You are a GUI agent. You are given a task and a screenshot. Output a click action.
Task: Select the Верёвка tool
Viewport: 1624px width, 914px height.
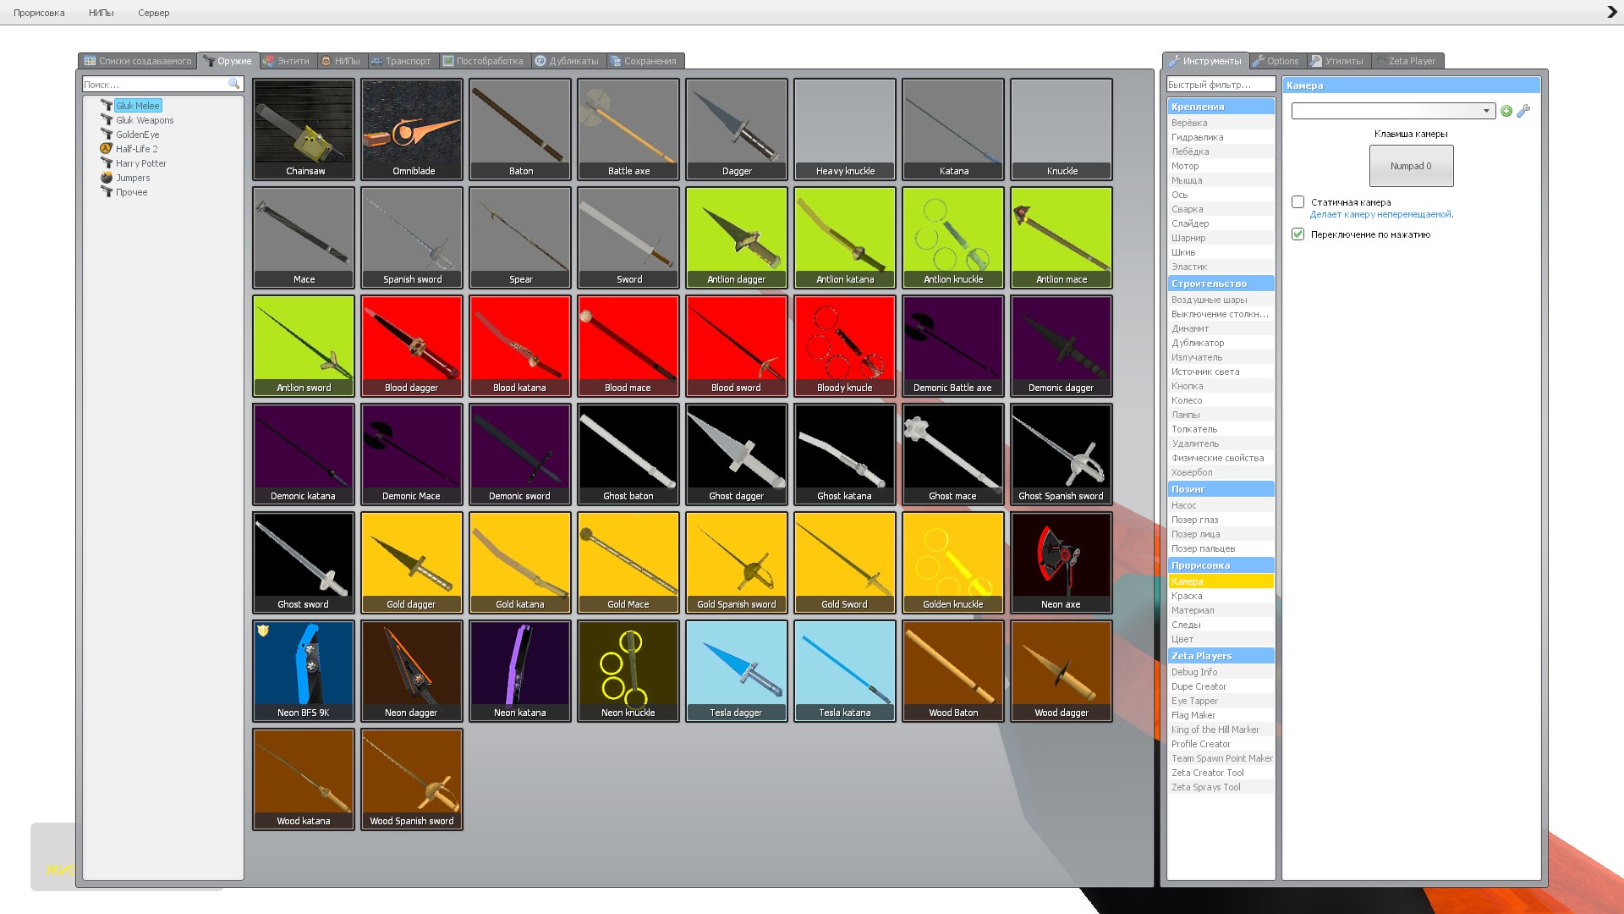pos(1221,123)
